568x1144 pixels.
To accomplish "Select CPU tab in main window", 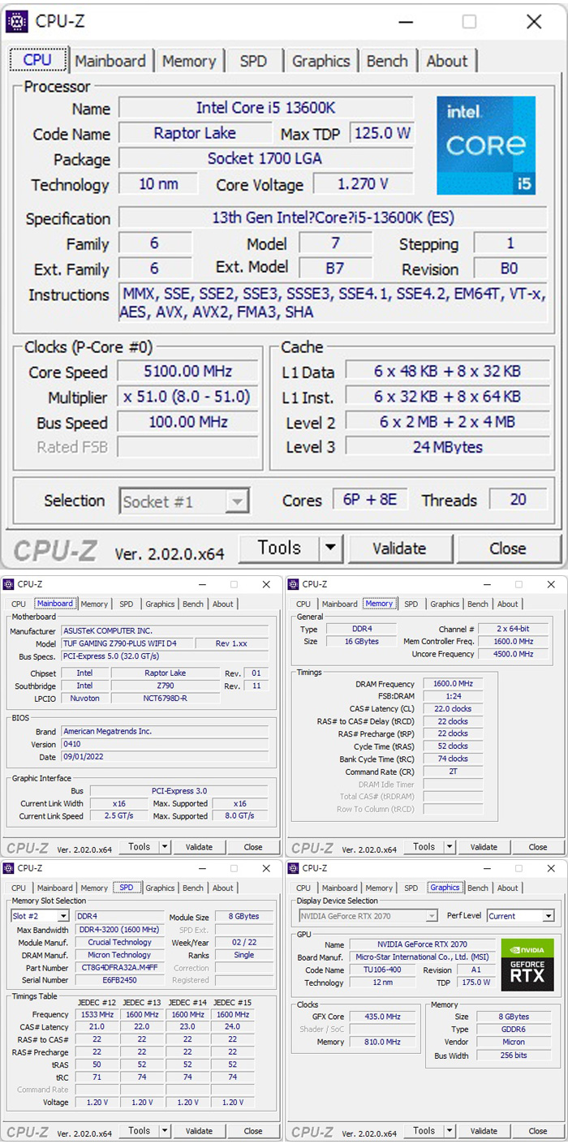I will tap(37, 60).
